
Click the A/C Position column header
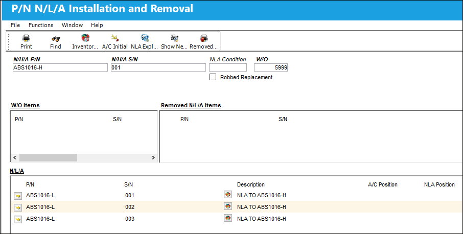[383, 185]
